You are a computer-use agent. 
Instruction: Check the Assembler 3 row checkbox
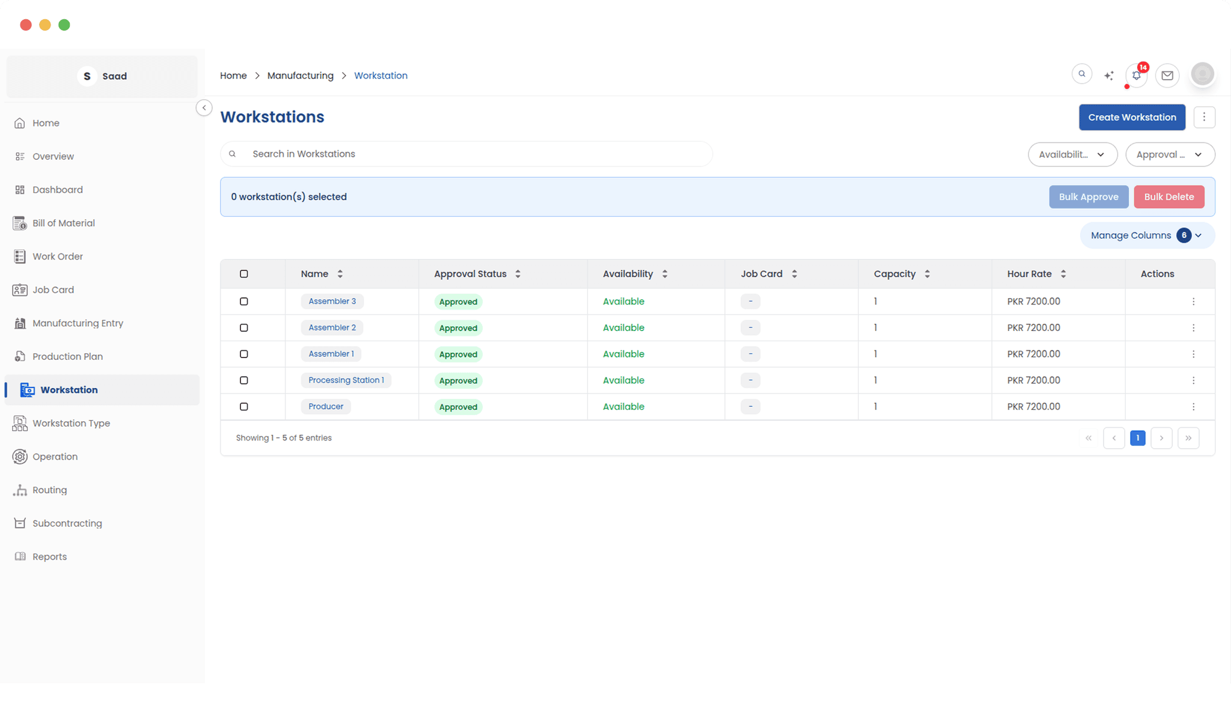click(x=243, y=301)
